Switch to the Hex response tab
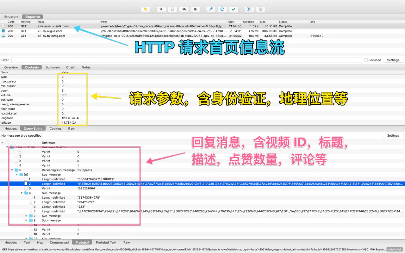Image resolution: width=405 pixels, height=253 pixels. [x=40, y=243]
